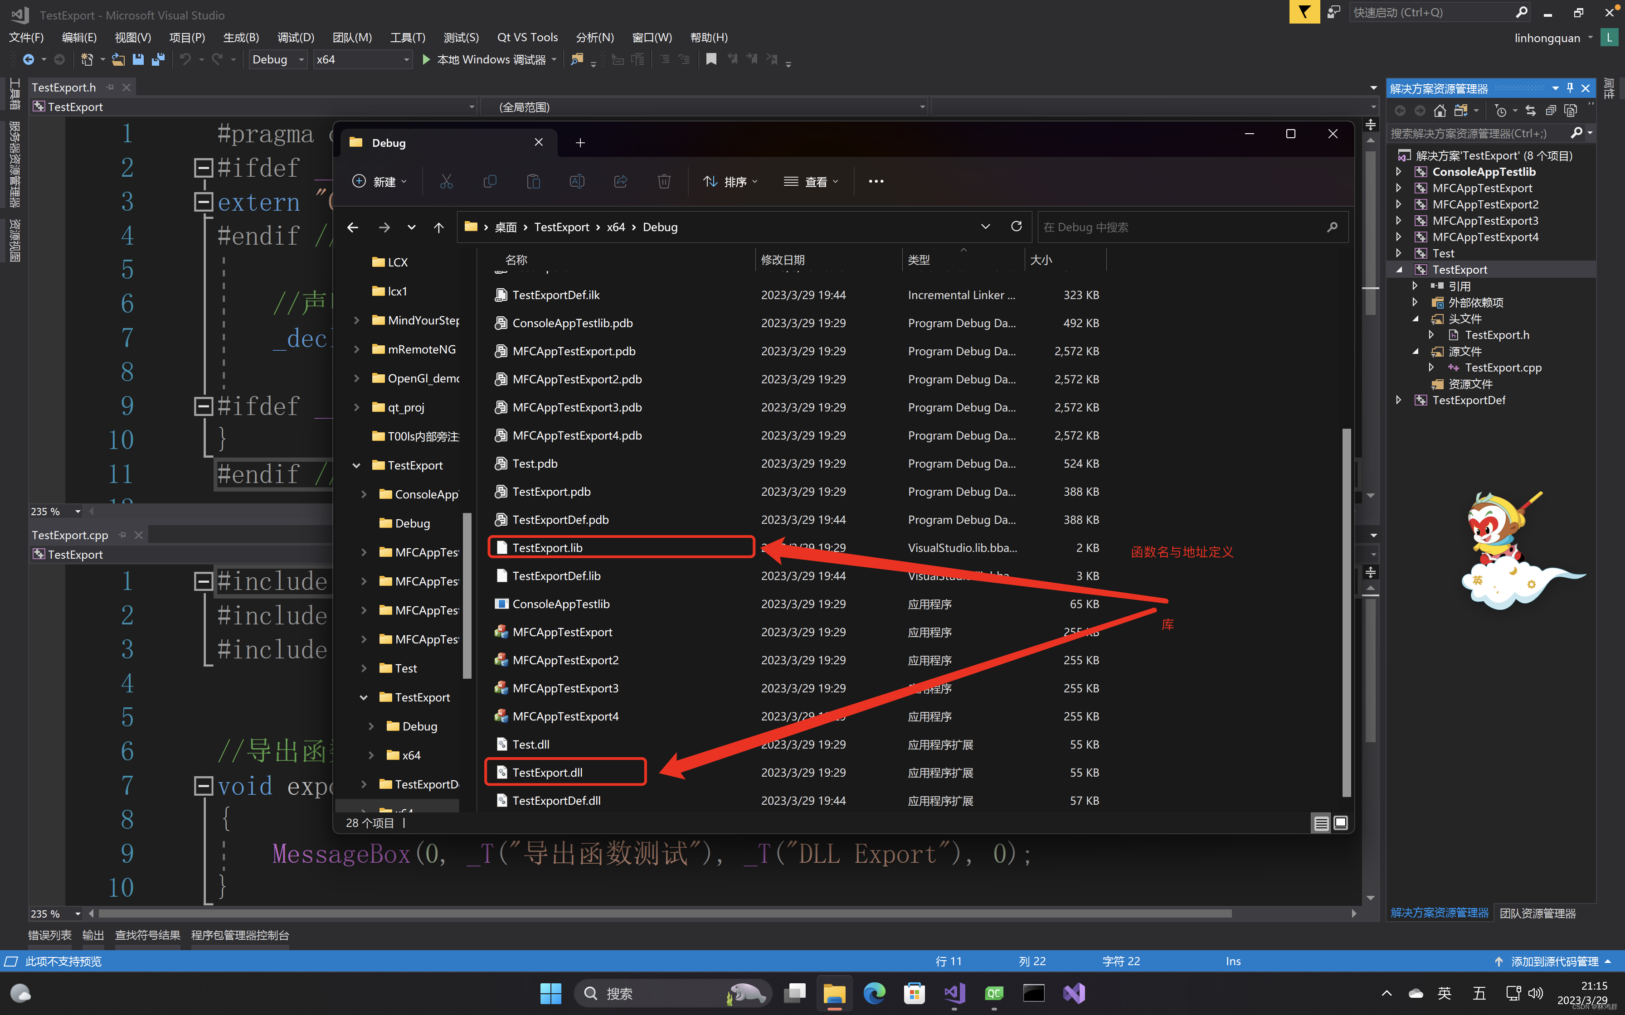Open the Debug configuration dropdown
The image size is (1625, 1015).
point(277,60)
